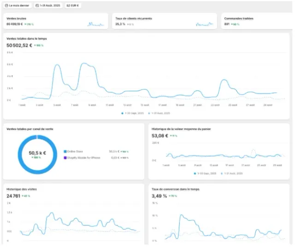Select the Shopify Mobile for iPhone row label

[x=84, y=158]
